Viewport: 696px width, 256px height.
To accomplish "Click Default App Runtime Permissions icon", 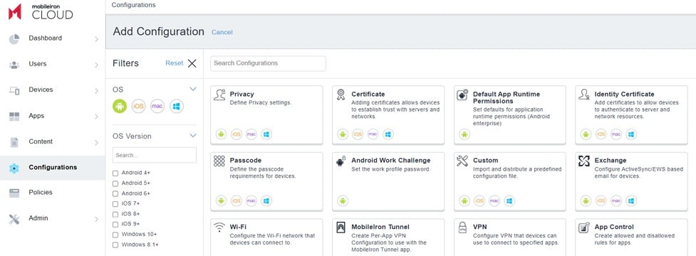I will click(x=462, y=95).
